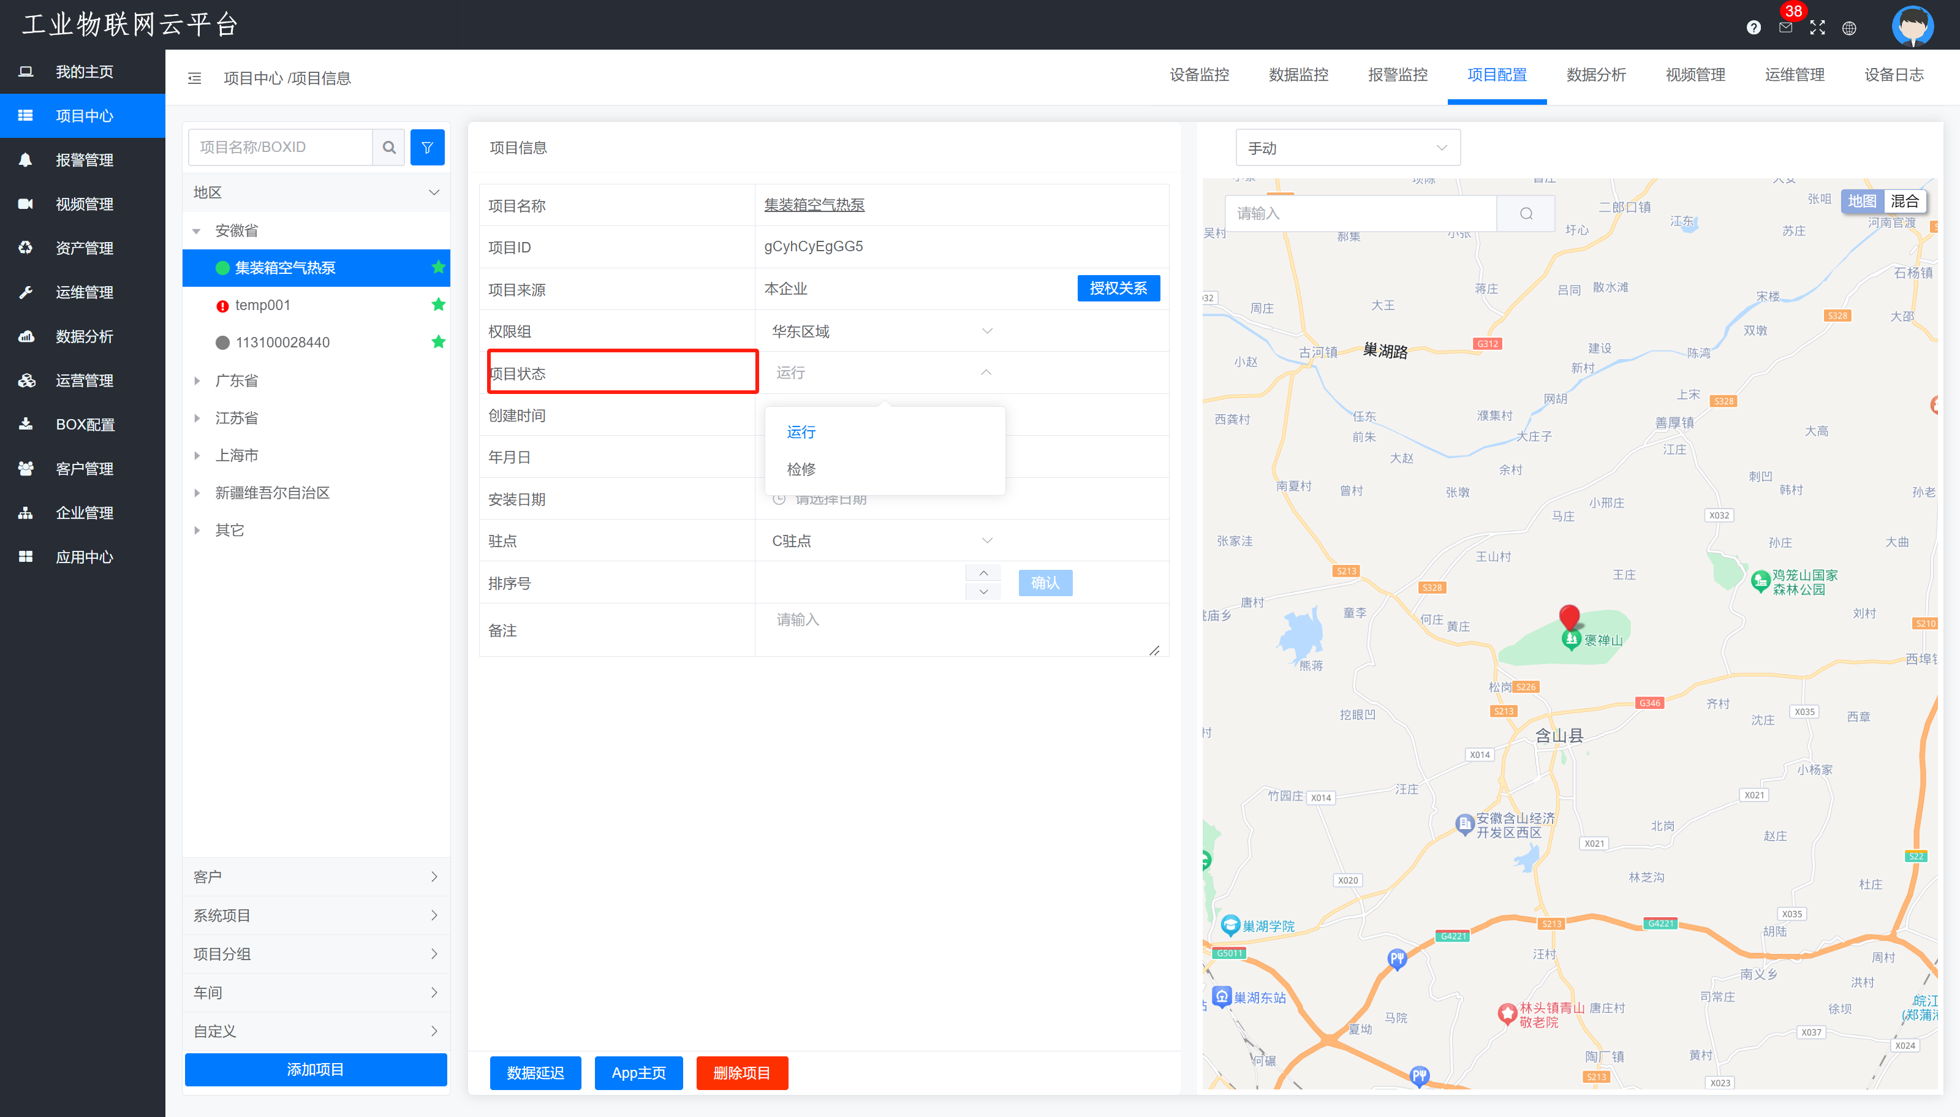The width and height of the screenshot is (1960, 1117).
Task: Click the help question mark icon
Action: click(x=1753, y=28)
